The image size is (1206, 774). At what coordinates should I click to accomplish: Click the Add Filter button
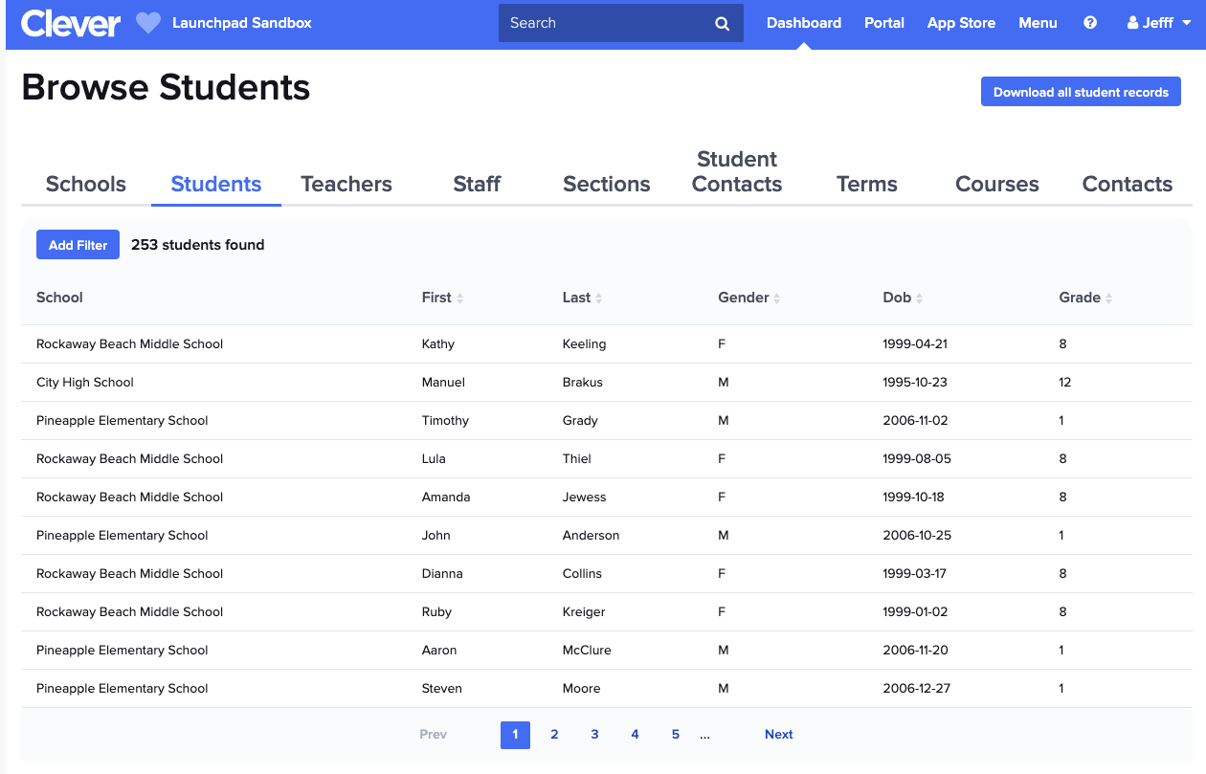78,244
